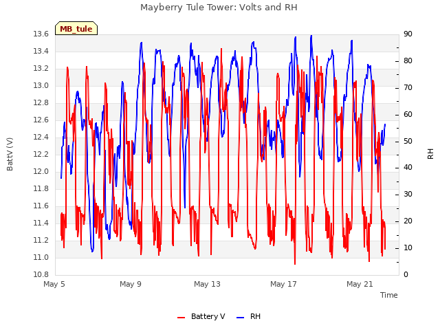Viewport: 440px width, 330px height.
Task: Click the May 5 x-axis tick label
Action: click(54, 284)
